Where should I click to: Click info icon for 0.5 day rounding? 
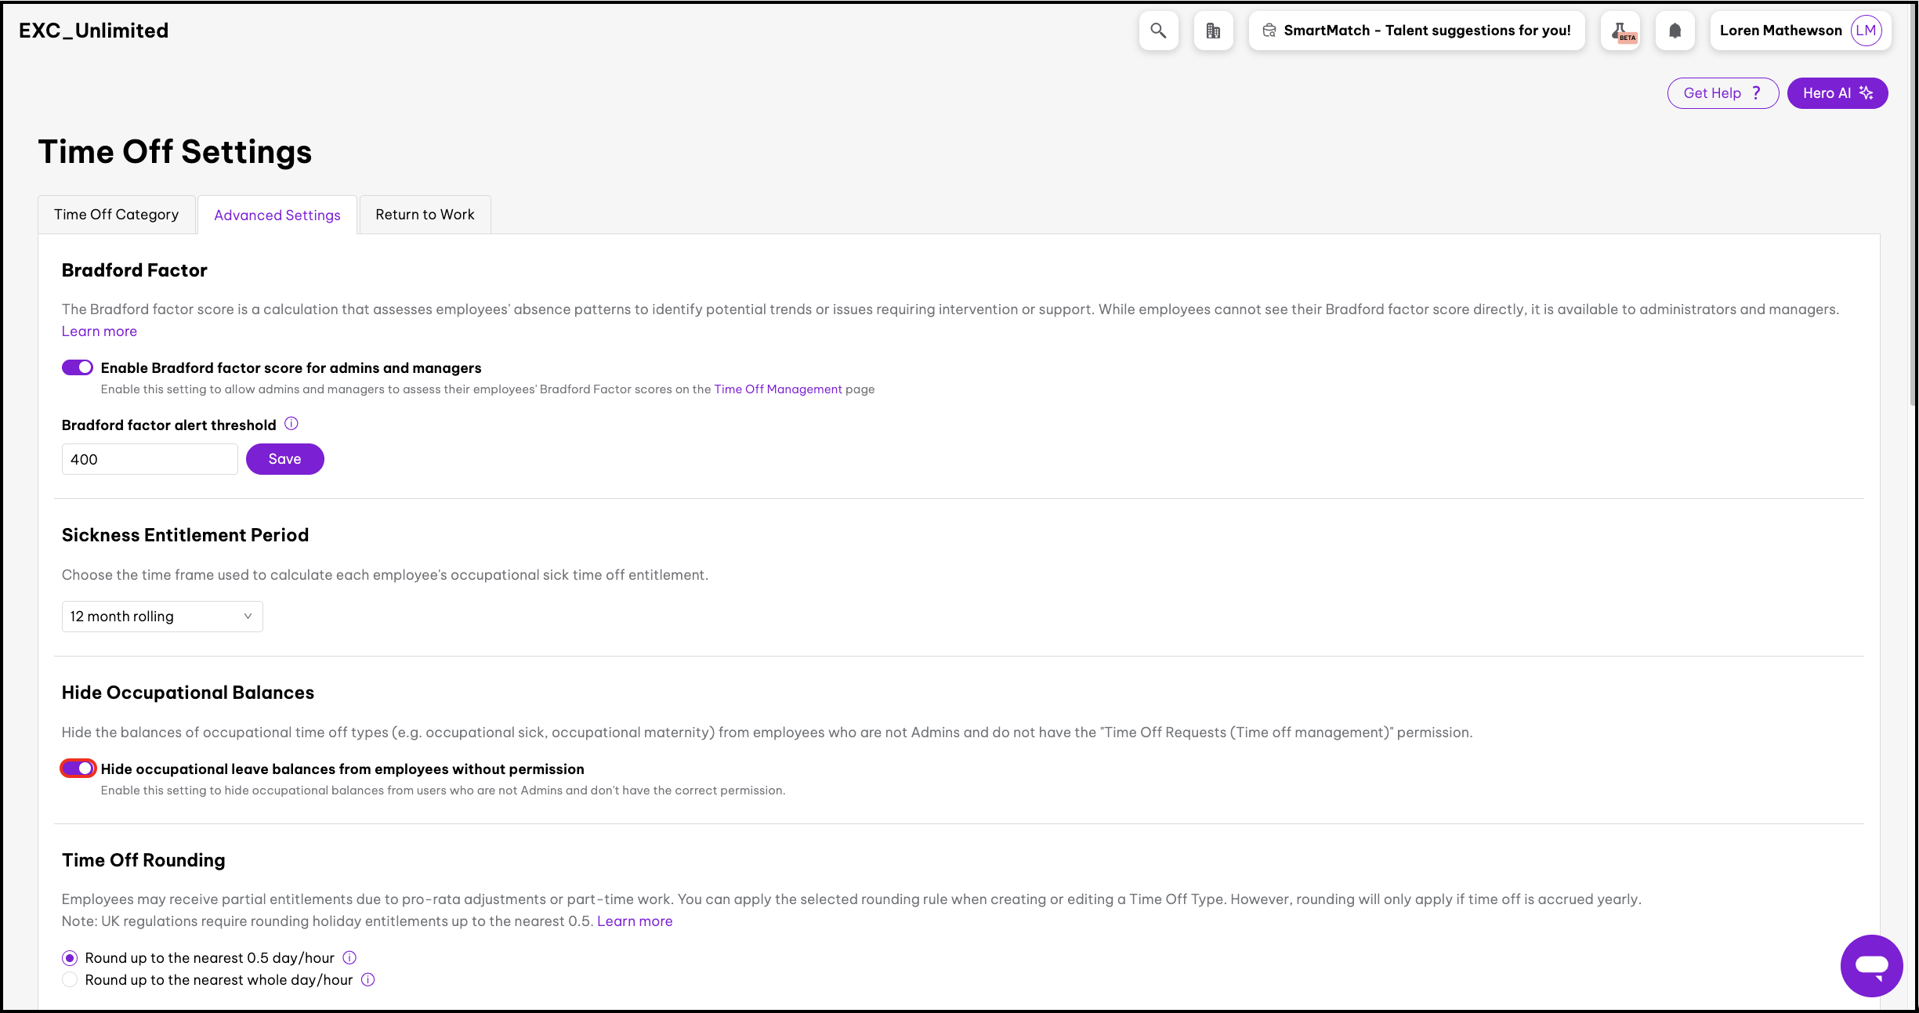pos(349,957)
